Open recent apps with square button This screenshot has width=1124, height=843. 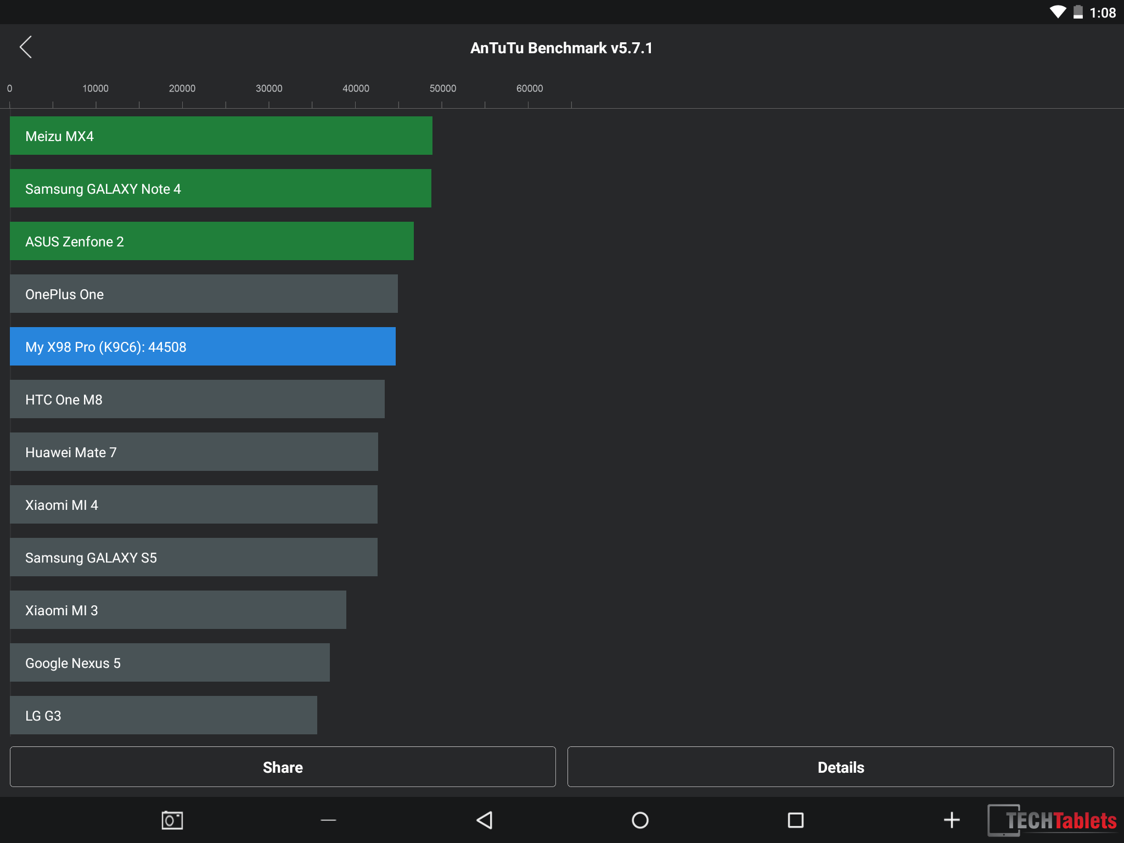click(x=796, y=820)
